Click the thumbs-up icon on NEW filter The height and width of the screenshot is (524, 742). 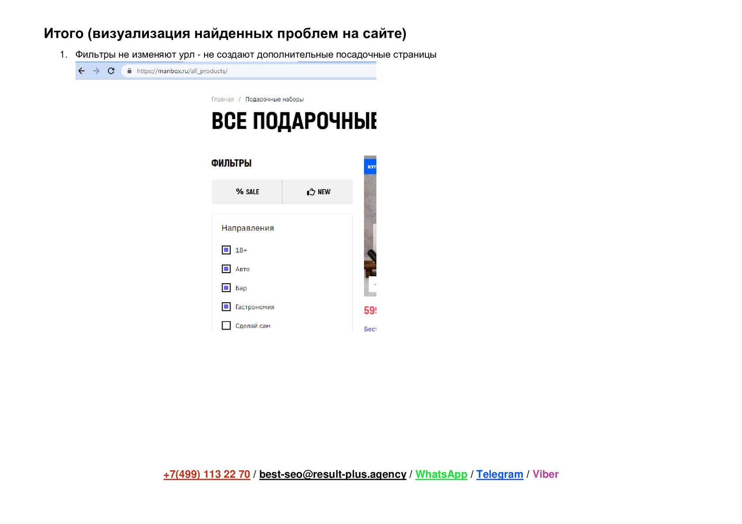point(311,192)
